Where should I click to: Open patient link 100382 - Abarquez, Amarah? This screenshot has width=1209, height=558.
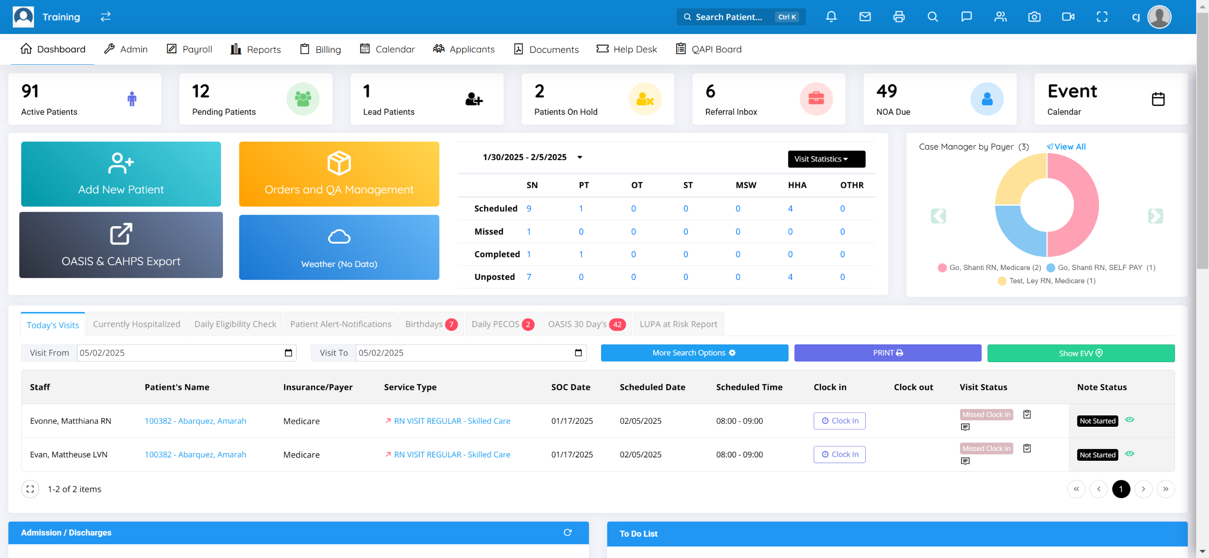(195, 421)
